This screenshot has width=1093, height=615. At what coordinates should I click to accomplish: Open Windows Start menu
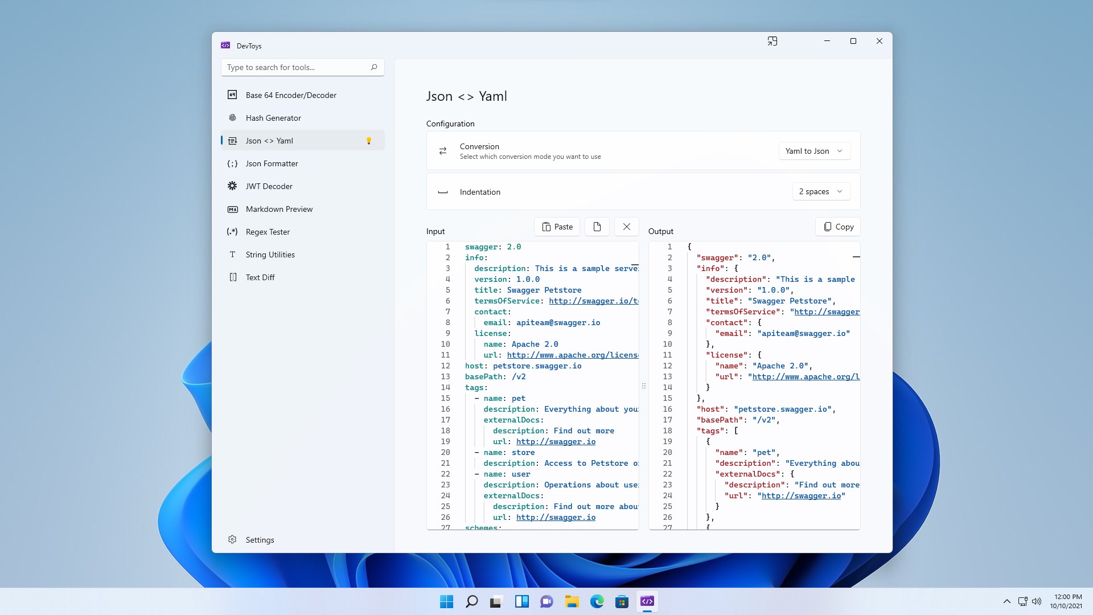(447, 601)
